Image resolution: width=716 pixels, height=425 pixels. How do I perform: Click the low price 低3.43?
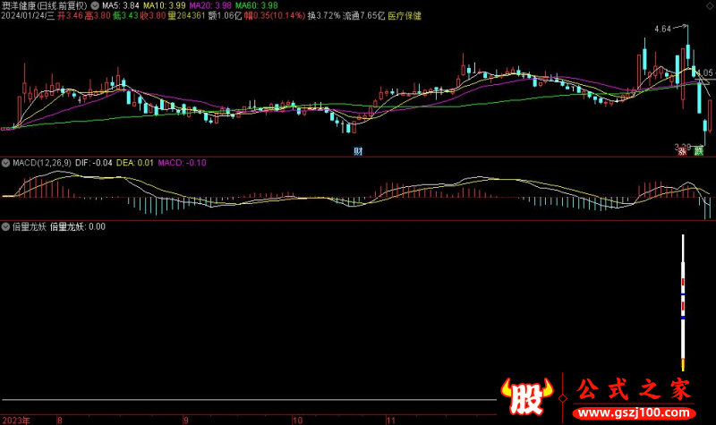tap(125, 16)
